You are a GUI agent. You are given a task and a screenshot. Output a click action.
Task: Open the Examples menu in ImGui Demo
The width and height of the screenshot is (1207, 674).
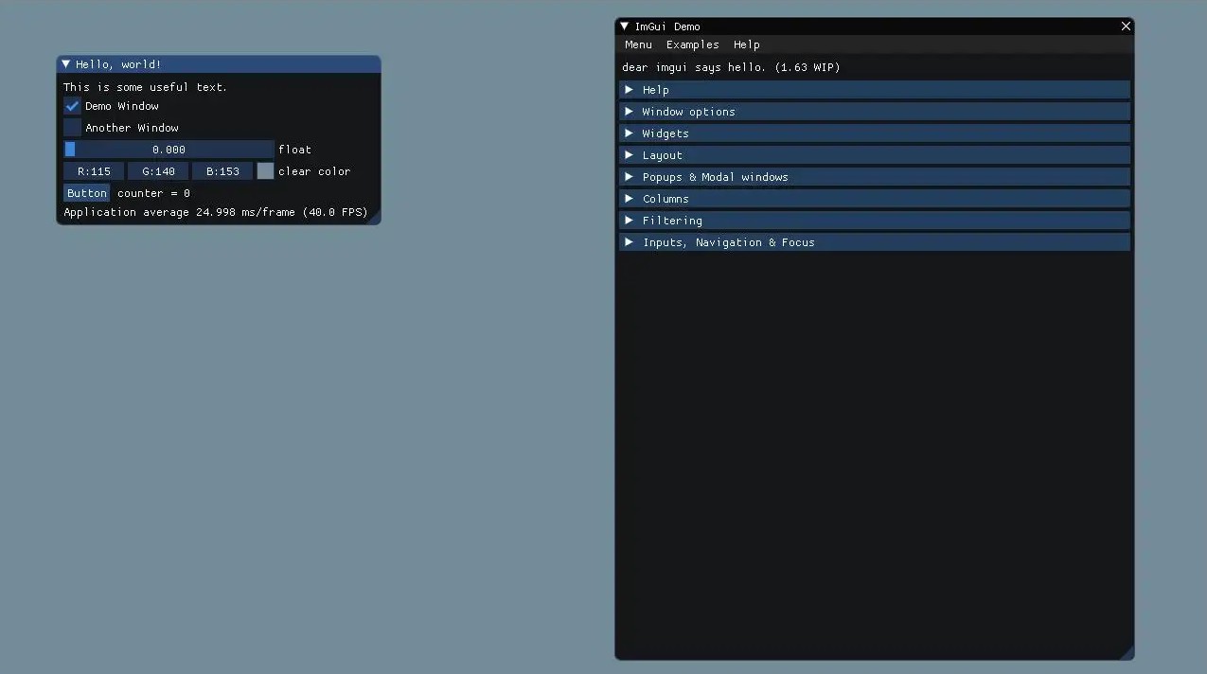tap(692, 44)
